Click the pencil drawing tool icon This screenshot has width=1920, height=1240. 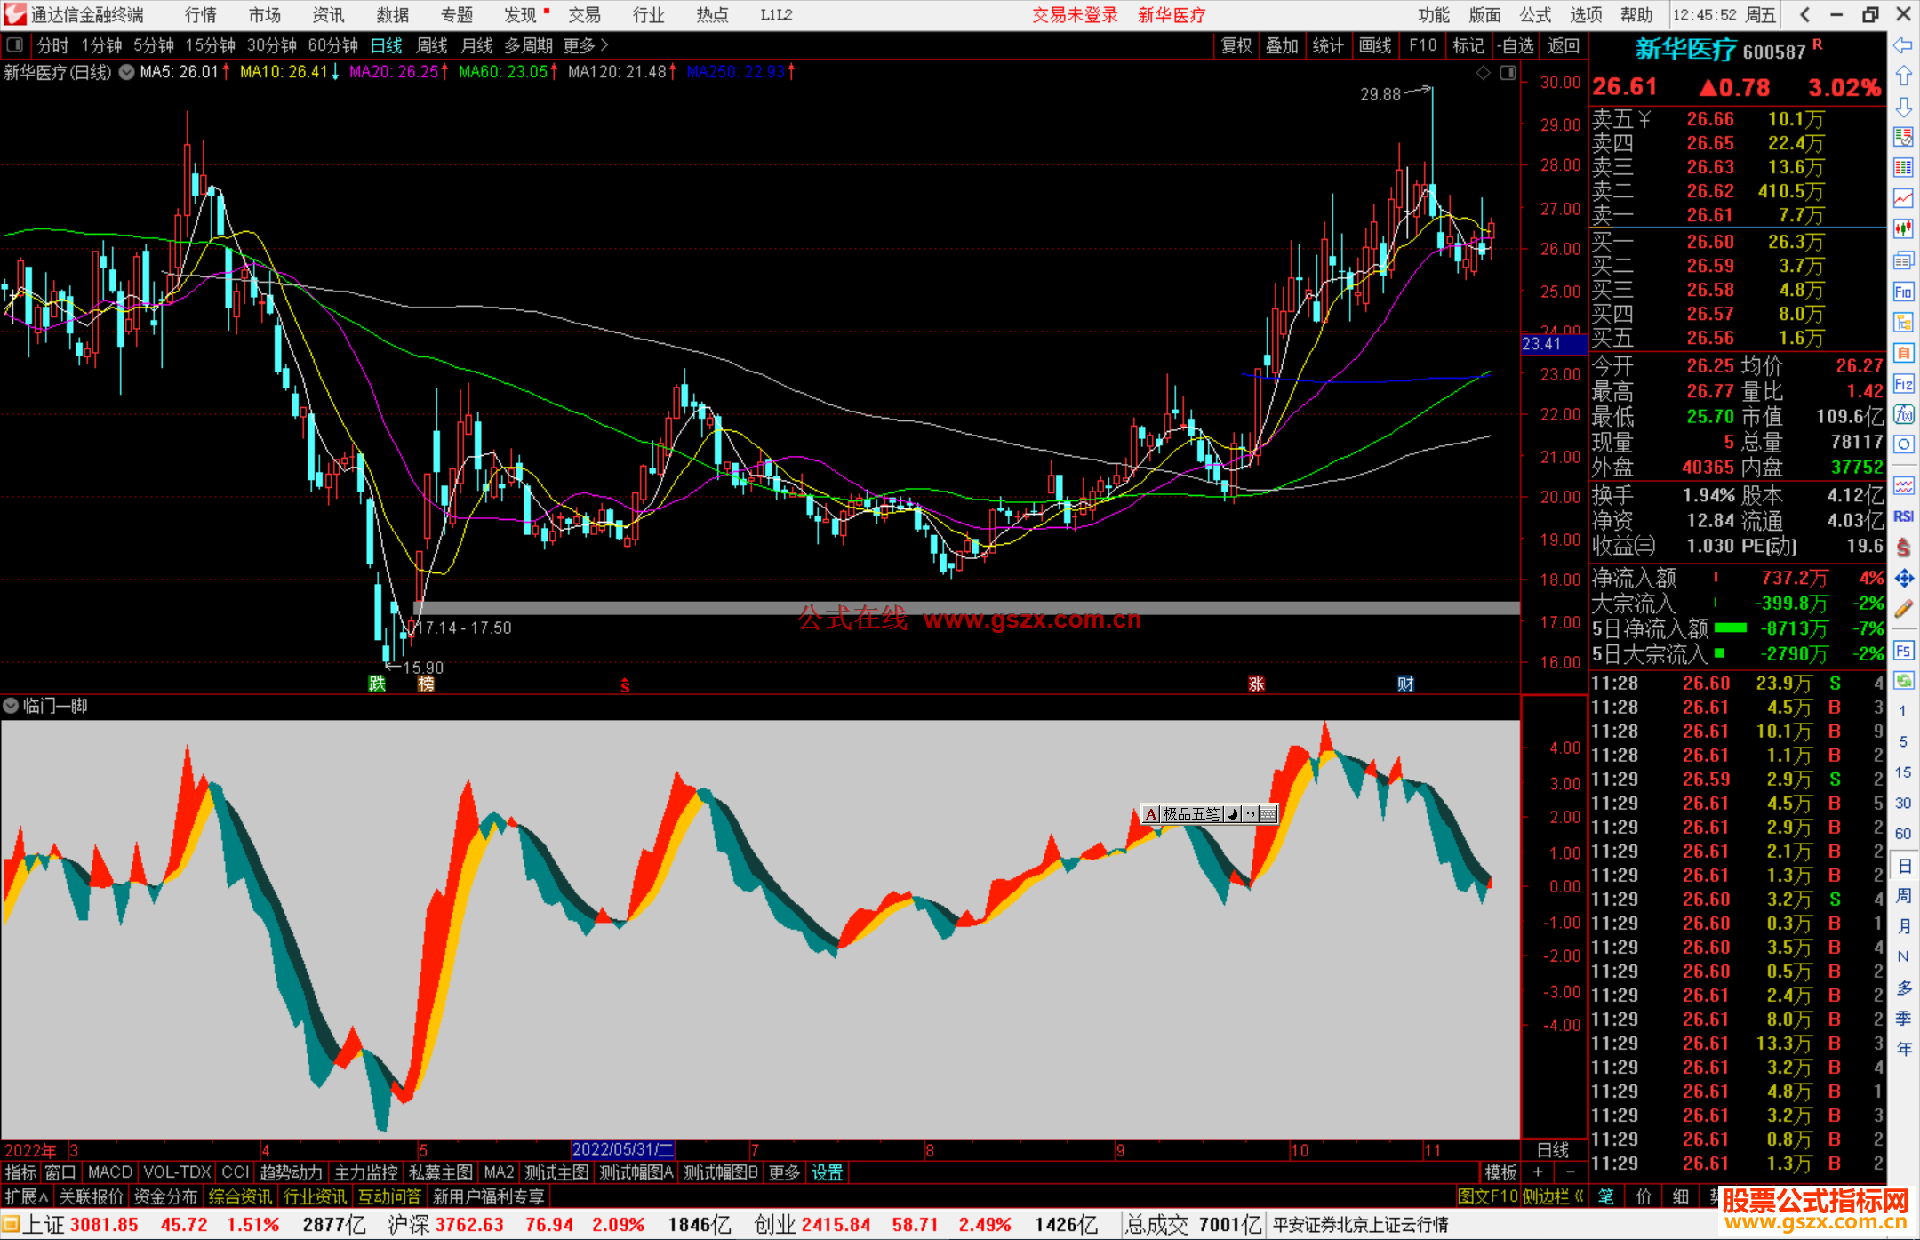click(x=1903, y=610)
